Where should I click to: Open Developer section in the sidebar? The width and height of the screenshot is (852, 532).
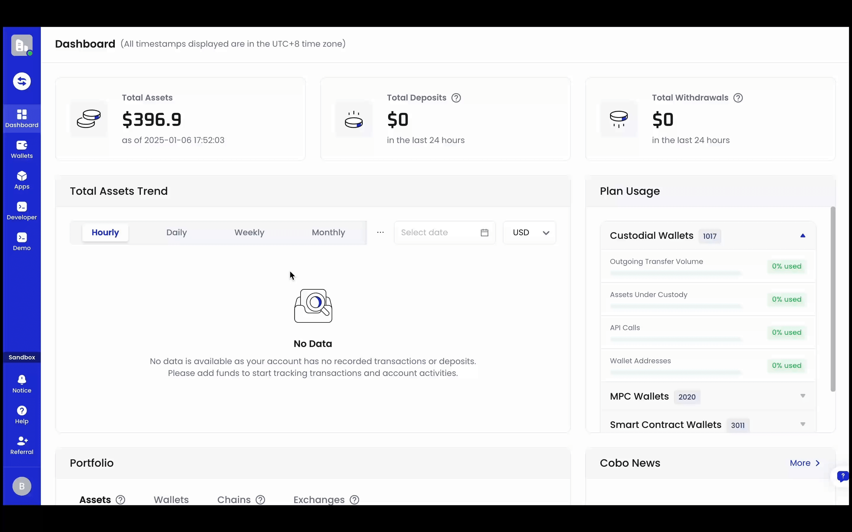coord(22,211)
